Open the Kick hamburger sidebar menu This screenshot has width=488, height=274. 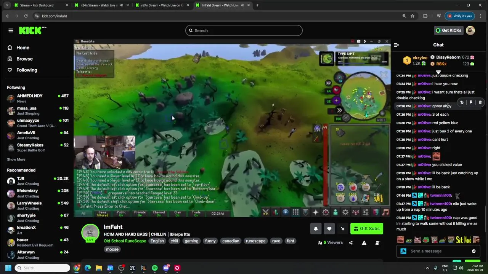[11, 30]
